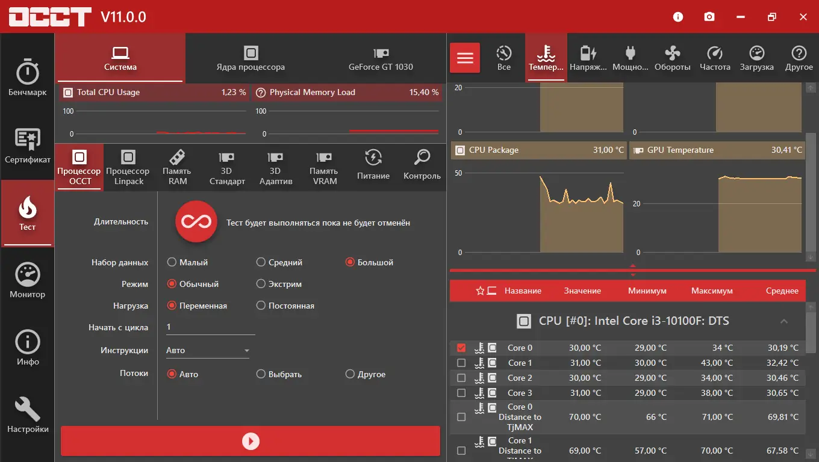Sort the table by the Максимум column

coord(712,291)
